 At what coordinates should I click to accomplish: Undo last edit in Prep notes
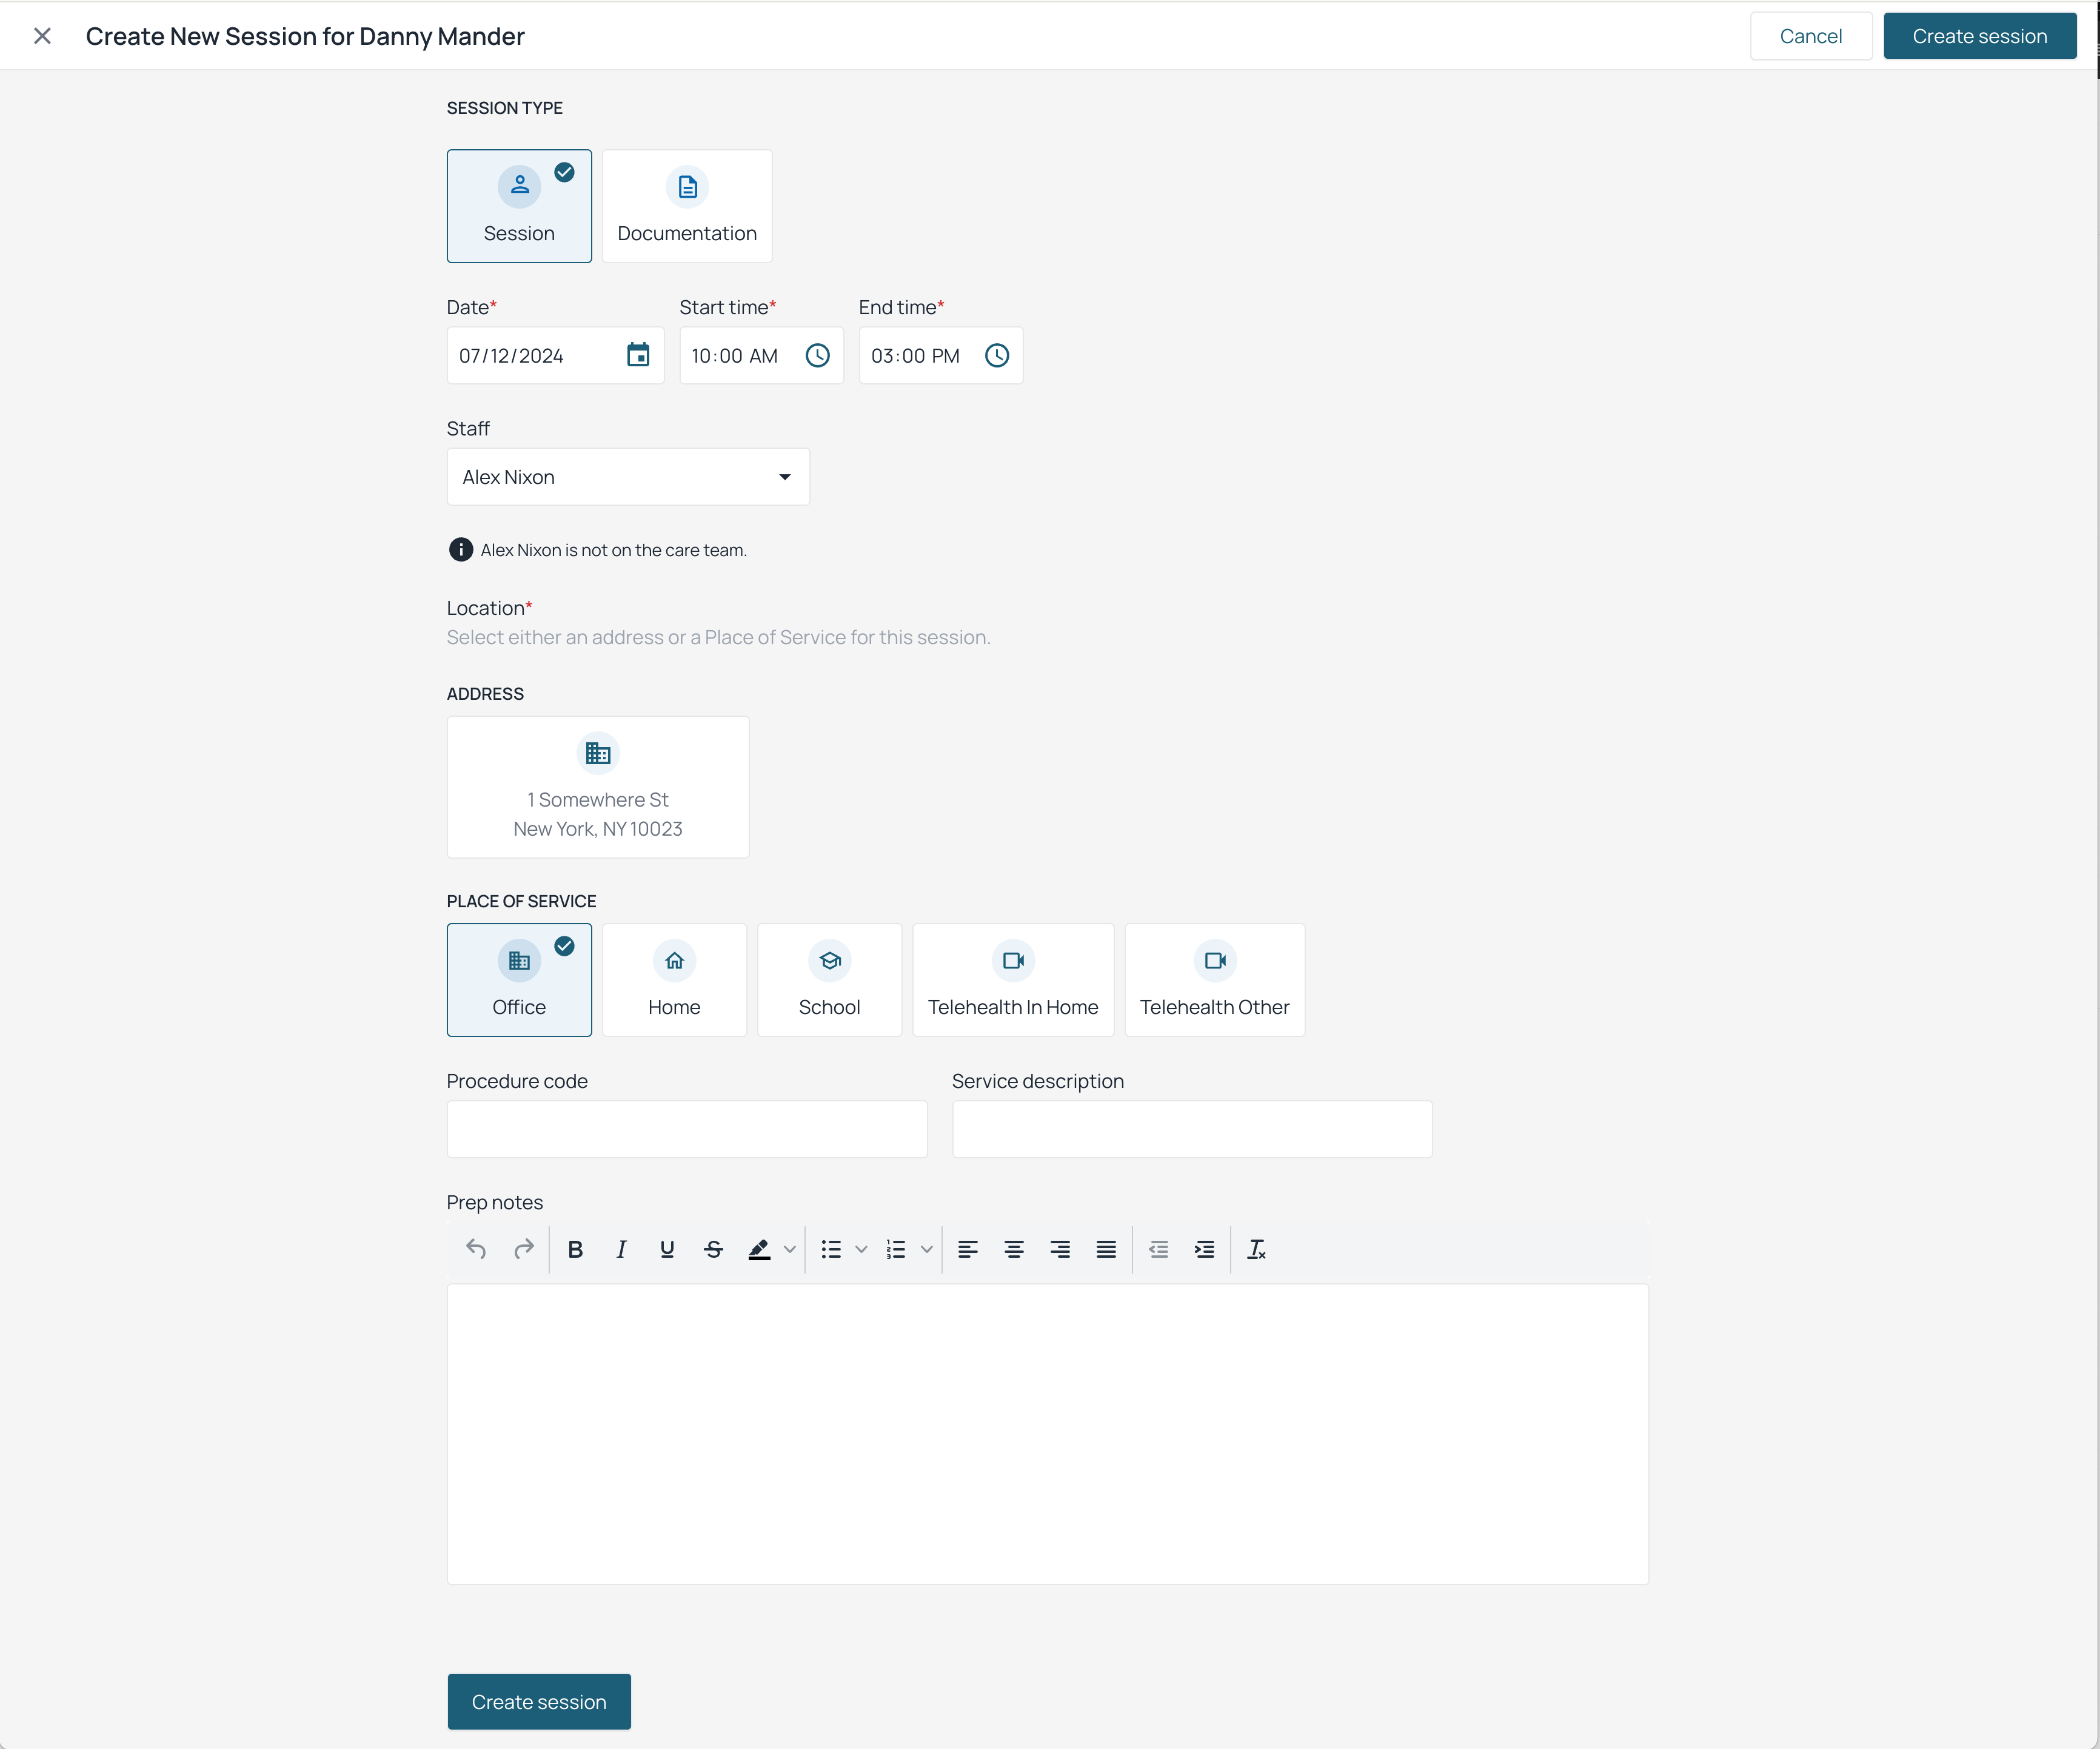[476, 1249]
